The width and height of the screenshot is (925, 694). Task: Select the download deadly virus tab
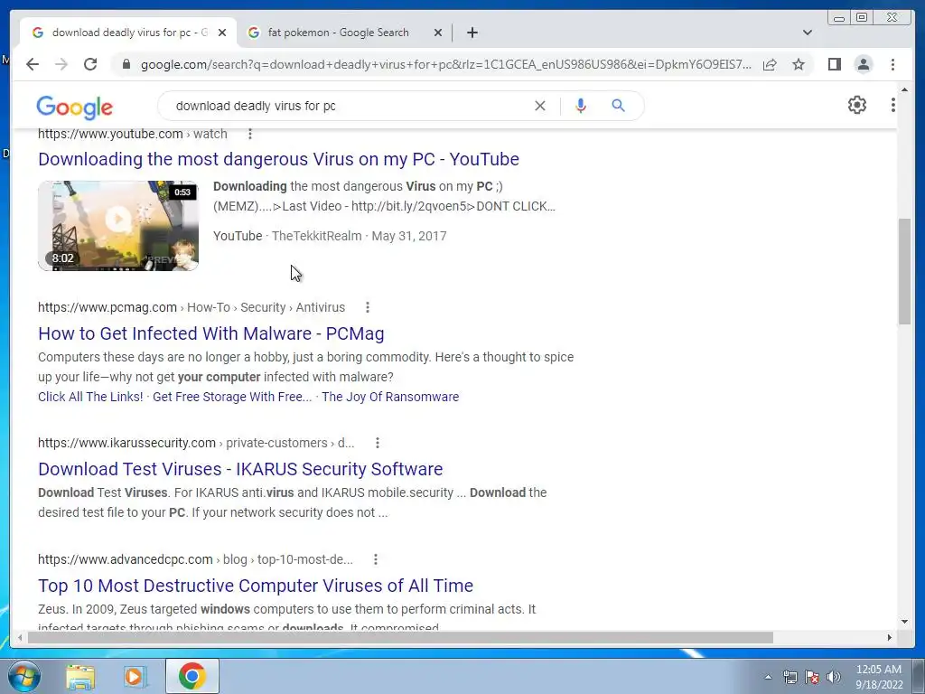(x=128, y=33)
